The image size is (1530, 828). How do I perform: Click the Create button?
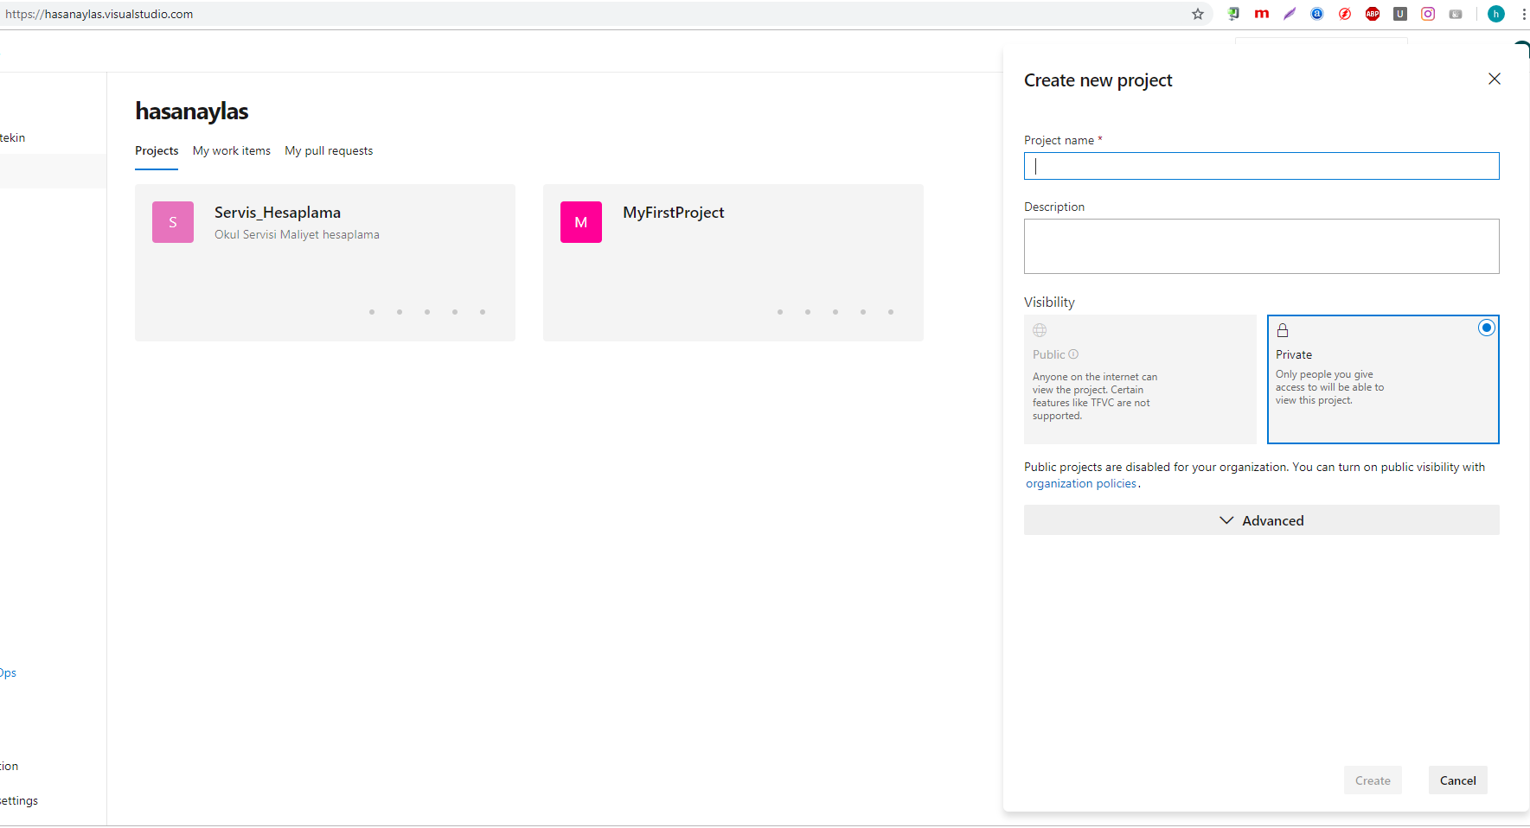(1373, 780)
